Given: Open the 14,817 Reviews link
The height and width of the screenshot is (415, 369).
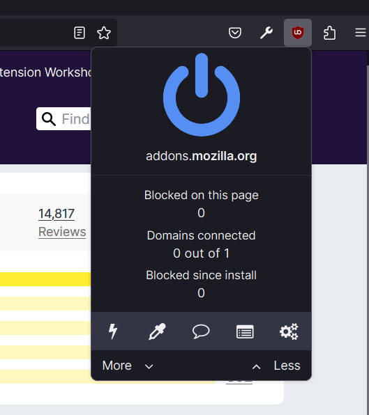Looking at the screenshot, I should point(62,223).
